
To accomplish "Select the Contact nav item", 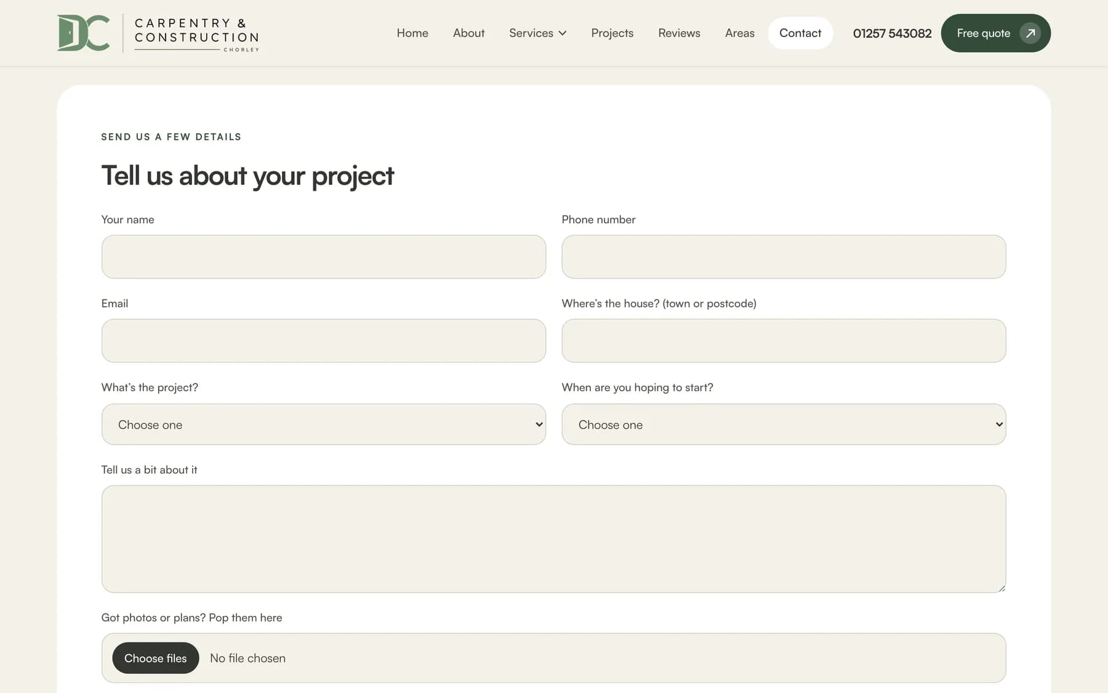I will pyautogui.click(x=800, y=33).
